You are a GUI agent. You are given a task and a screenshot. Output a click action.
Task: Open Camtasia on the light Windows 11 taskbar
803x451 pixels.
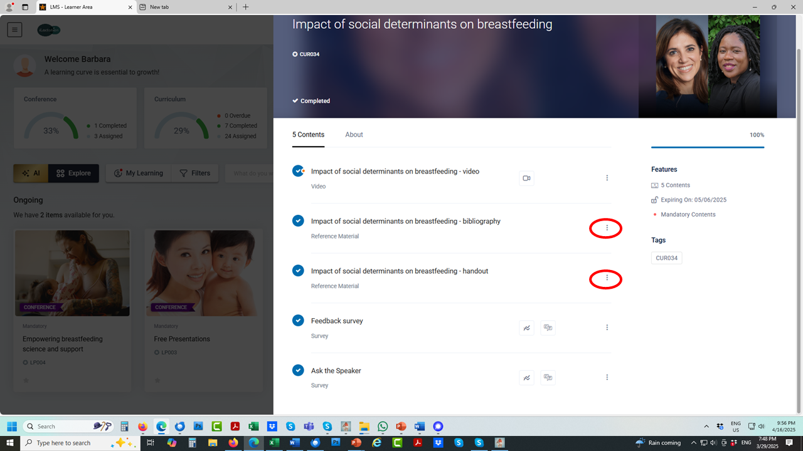[x=216, y=427]
